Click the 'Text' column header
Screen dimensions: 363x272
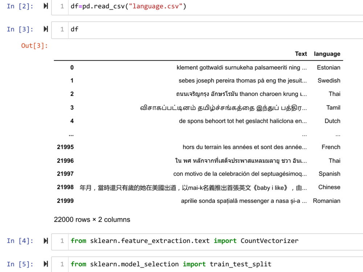[x=301, y=54]
